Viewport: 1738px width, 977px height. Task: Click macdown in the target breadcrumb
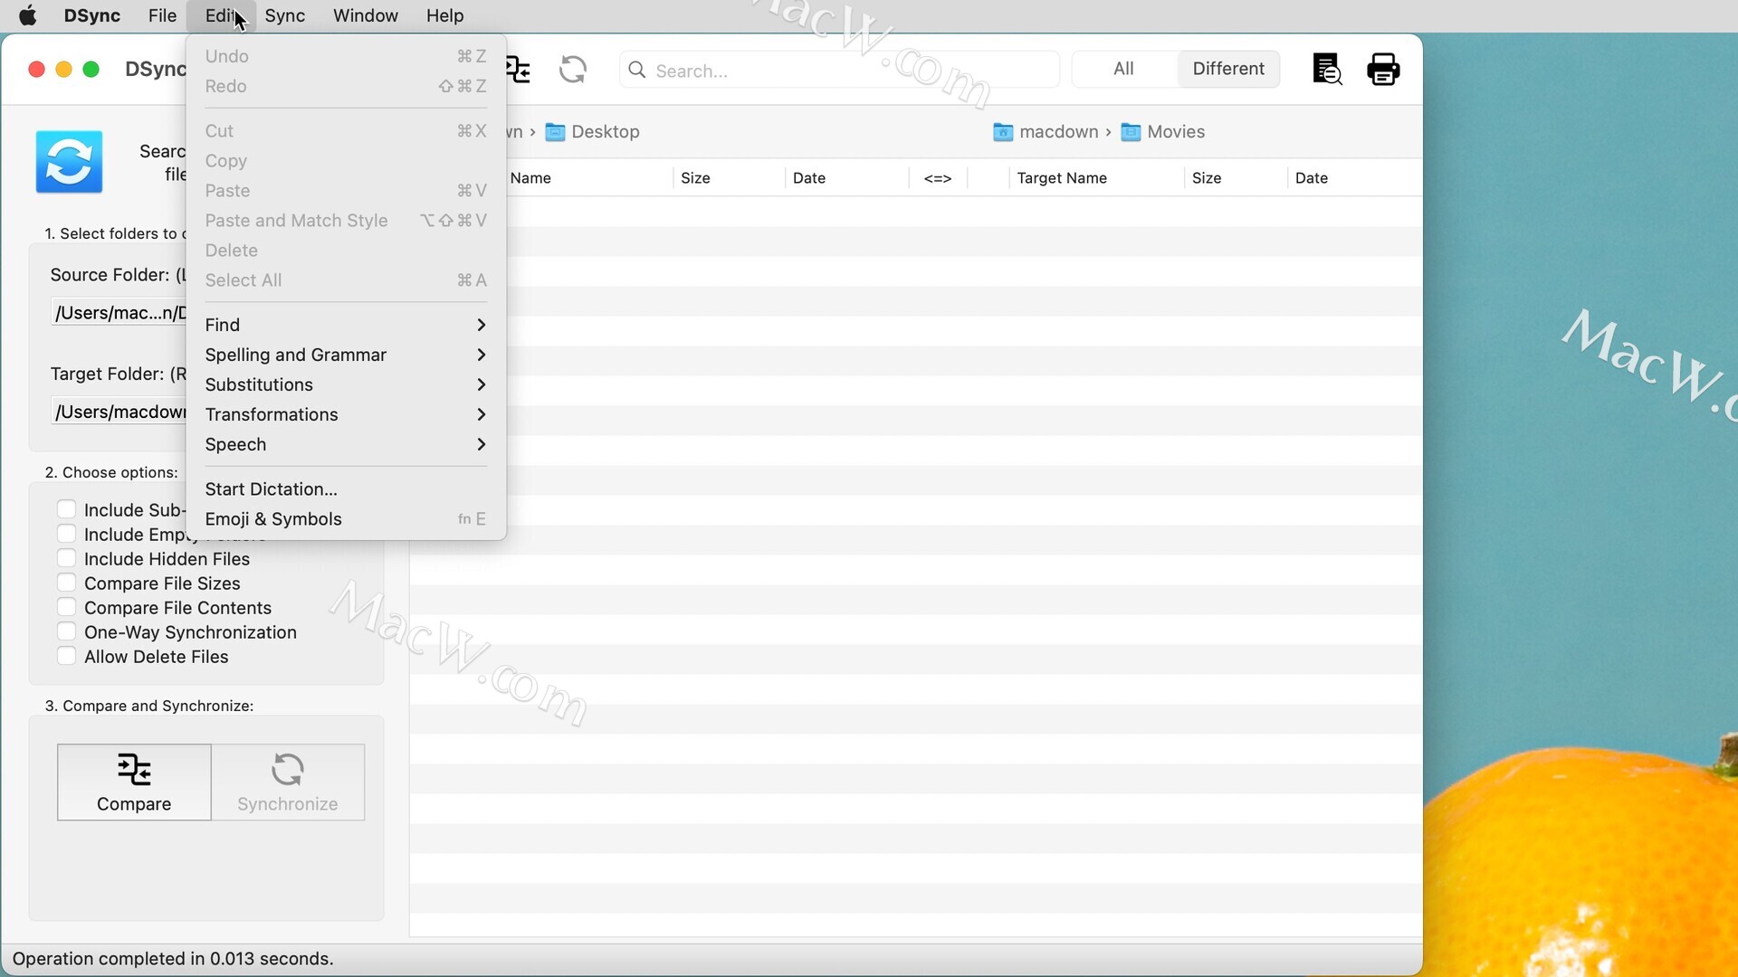click(1059, 132)
